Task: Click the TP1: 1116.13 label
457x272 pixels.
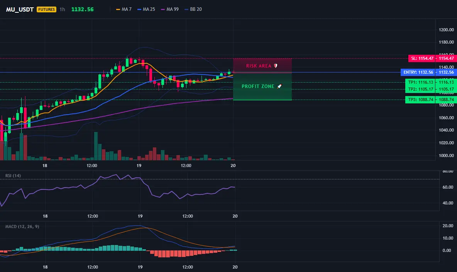Action: coord(420,82)
